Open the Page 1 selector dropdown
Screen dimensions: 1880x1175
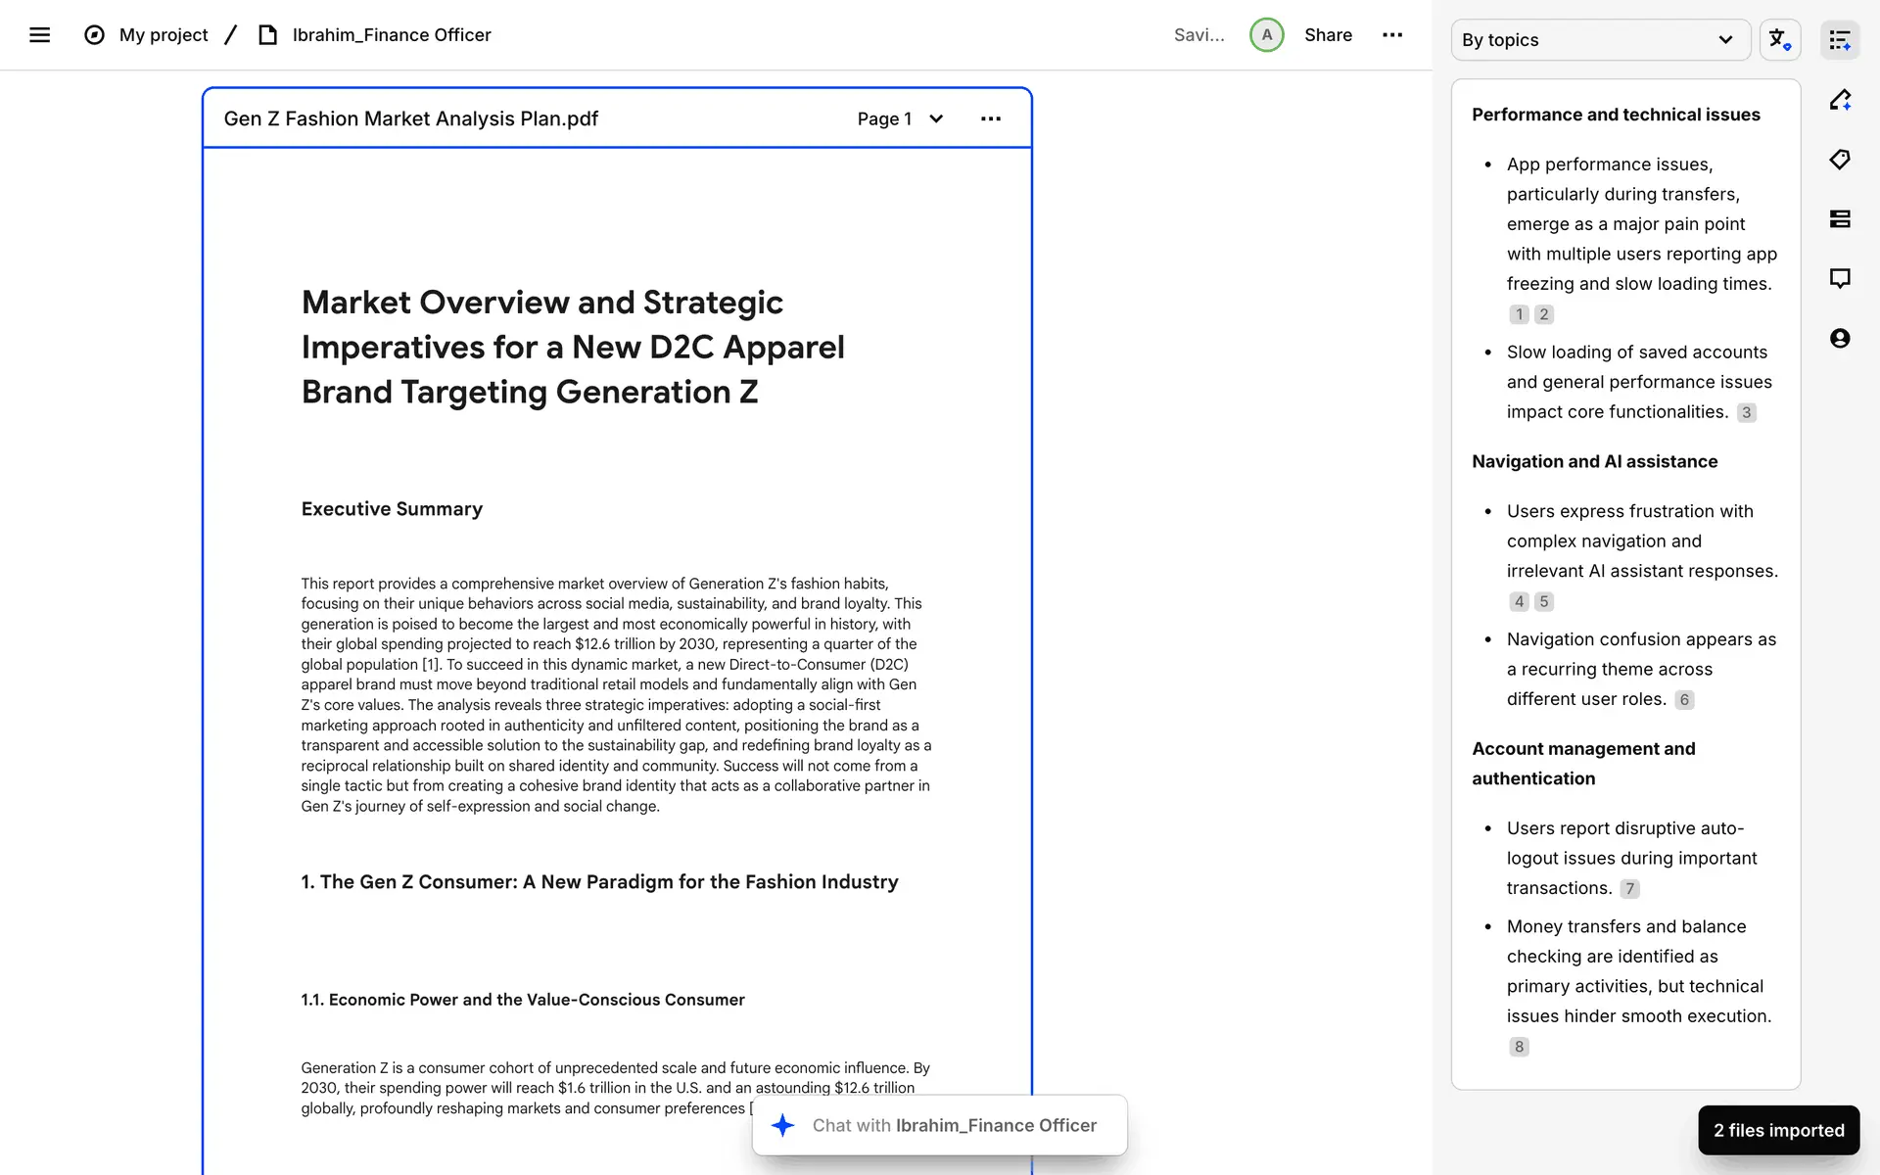pyautogui.click(x=899, y=118)
